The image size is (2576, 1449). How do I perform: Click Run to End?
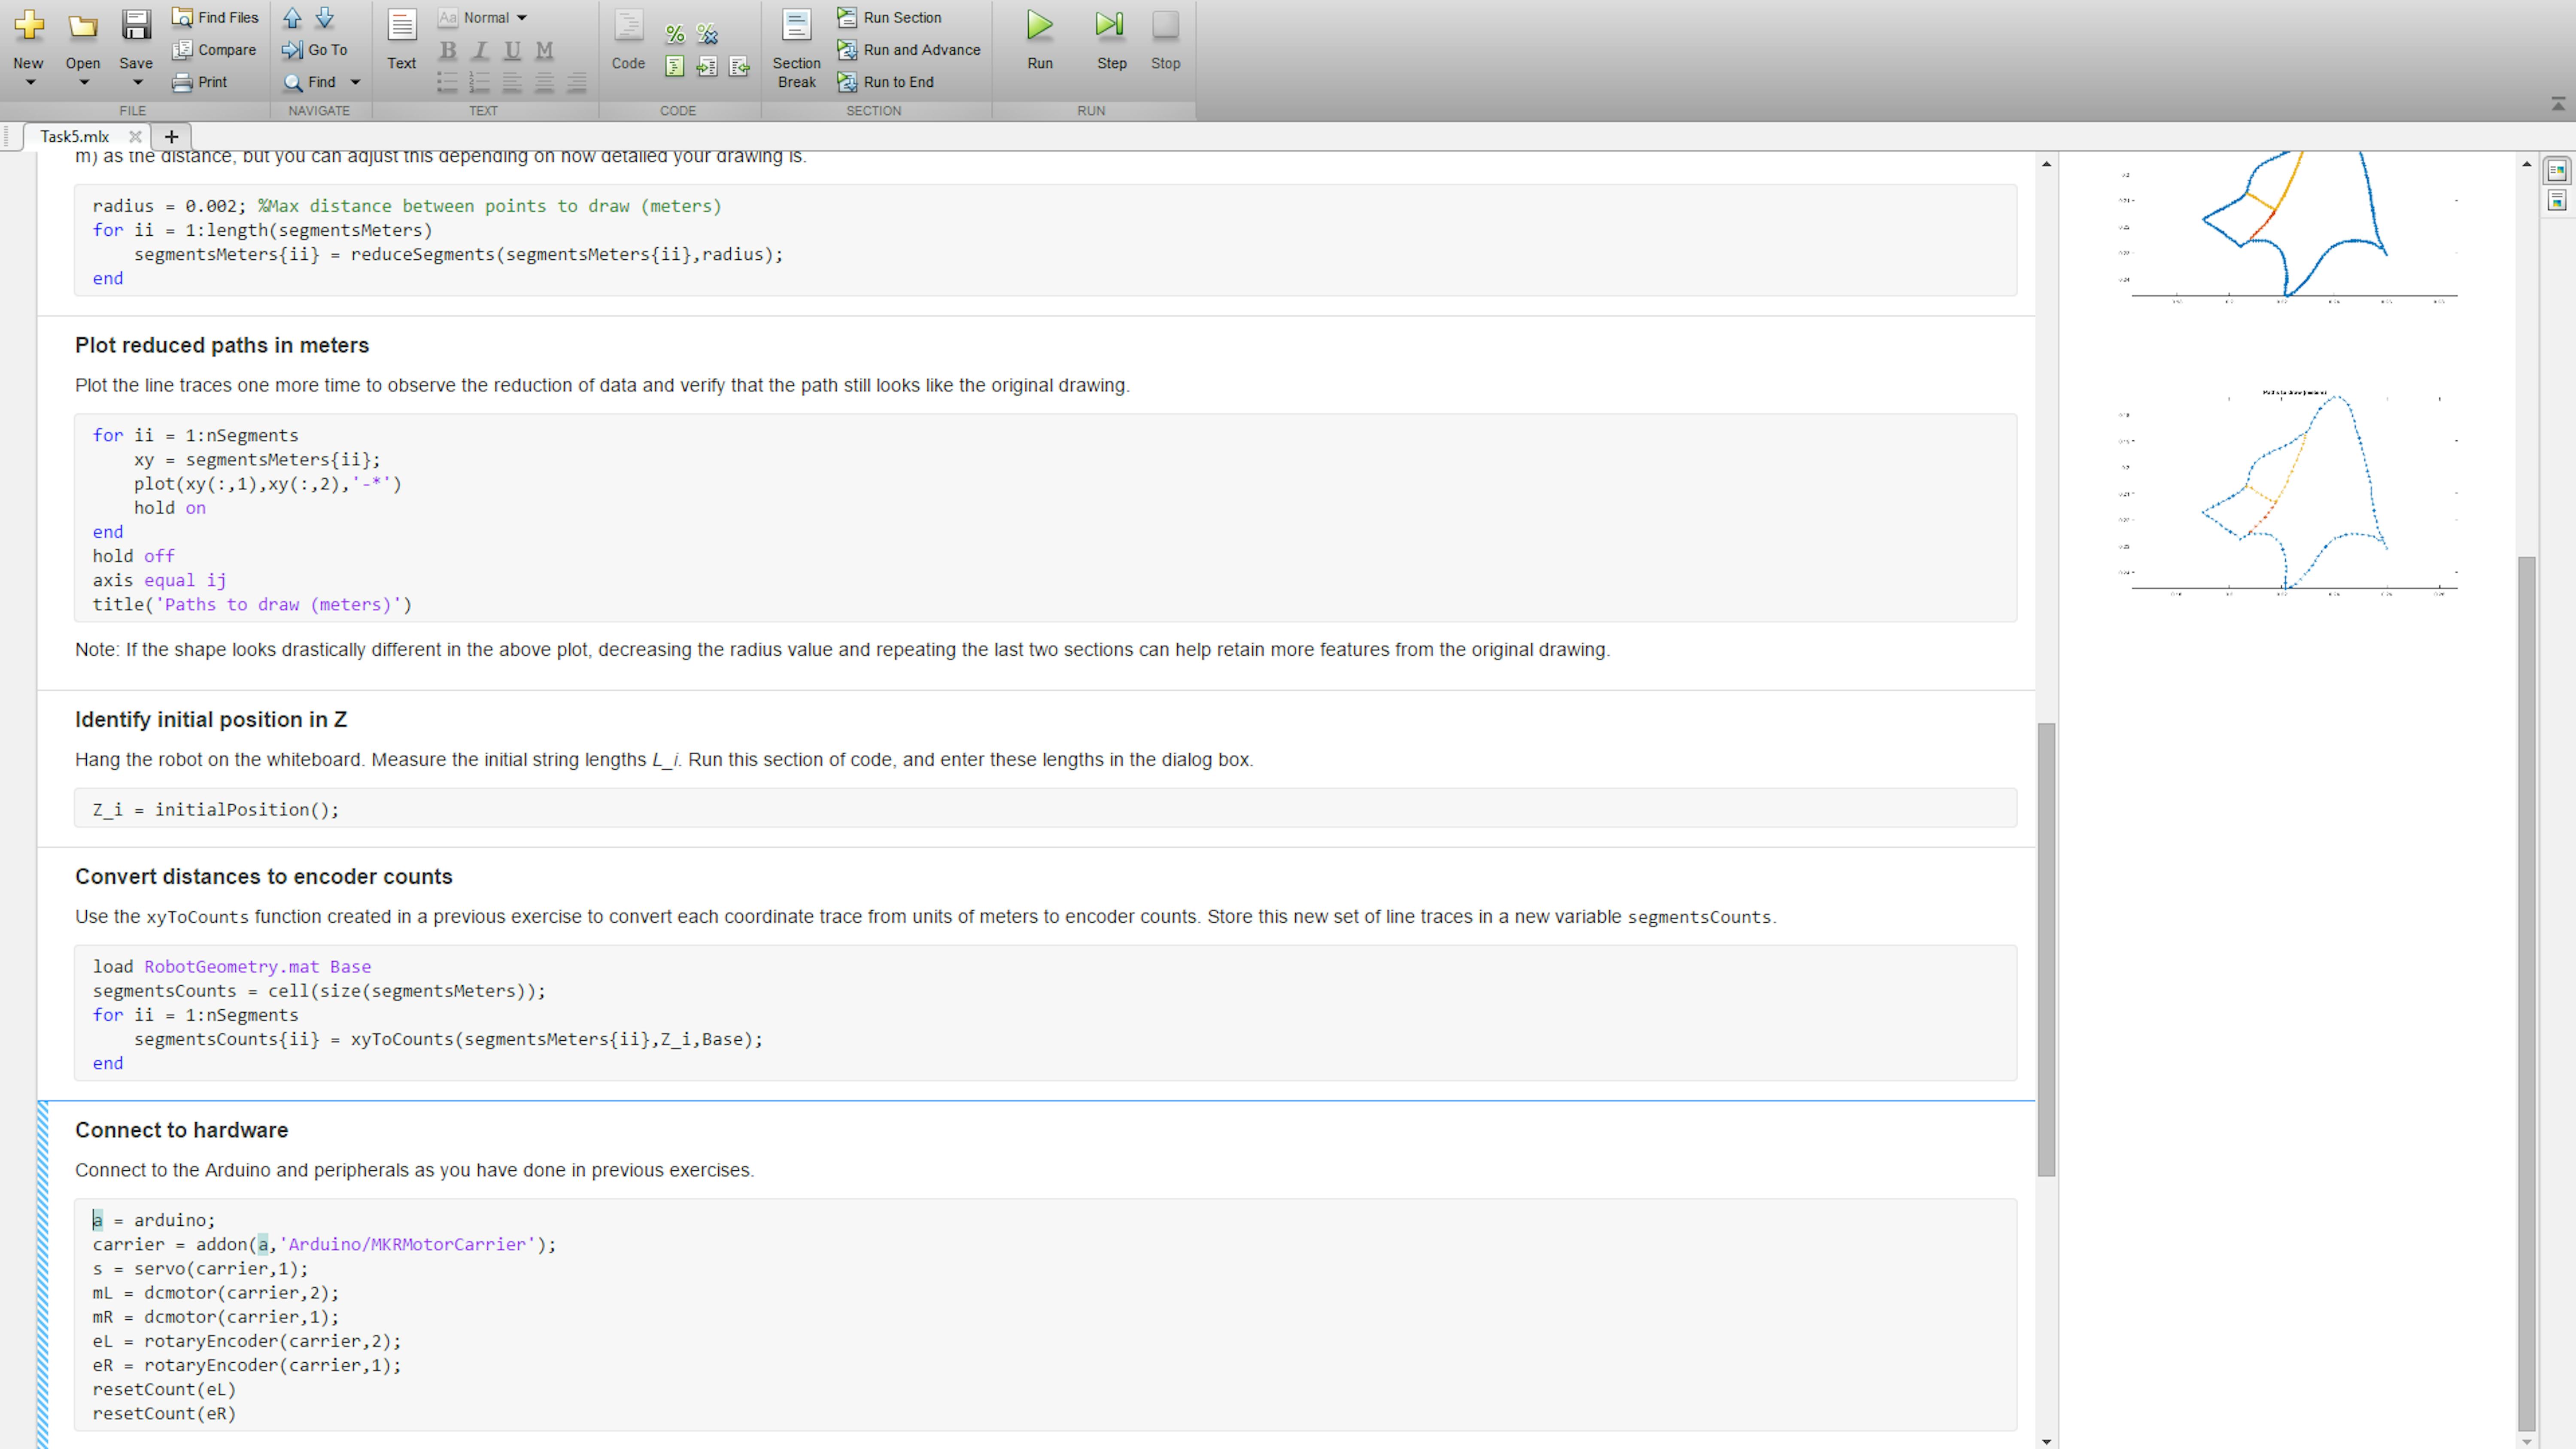pos(886,82)
